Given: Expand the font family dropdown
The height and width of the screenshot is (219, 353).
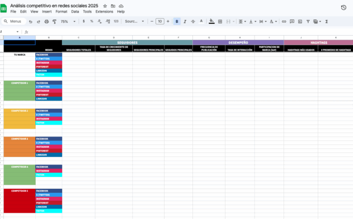Looking at the screenshot, I should 134,22.
